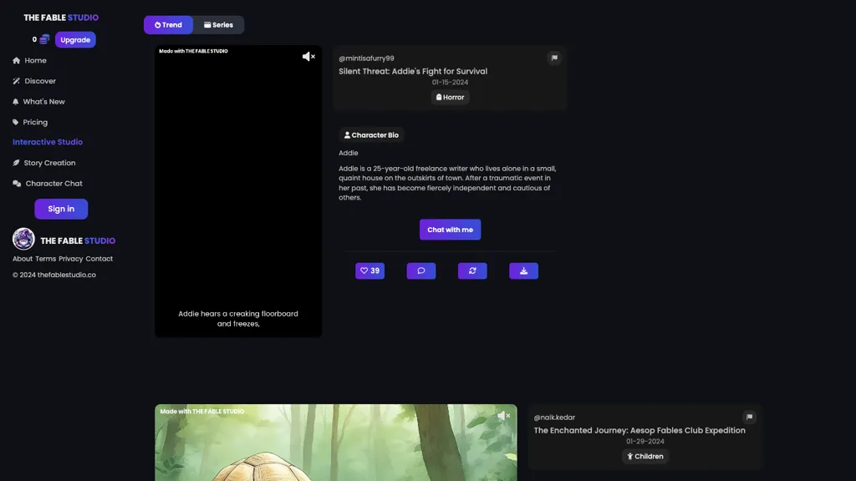Open comments using the speech bubble icon
Viewport: 856px width, 481px height.
point(420,270)
